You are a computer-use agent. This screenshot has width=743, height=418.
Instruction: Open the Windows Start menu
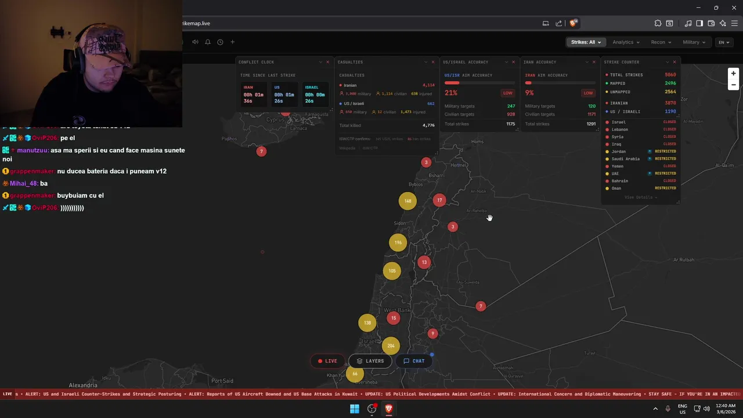pos(354,409)
